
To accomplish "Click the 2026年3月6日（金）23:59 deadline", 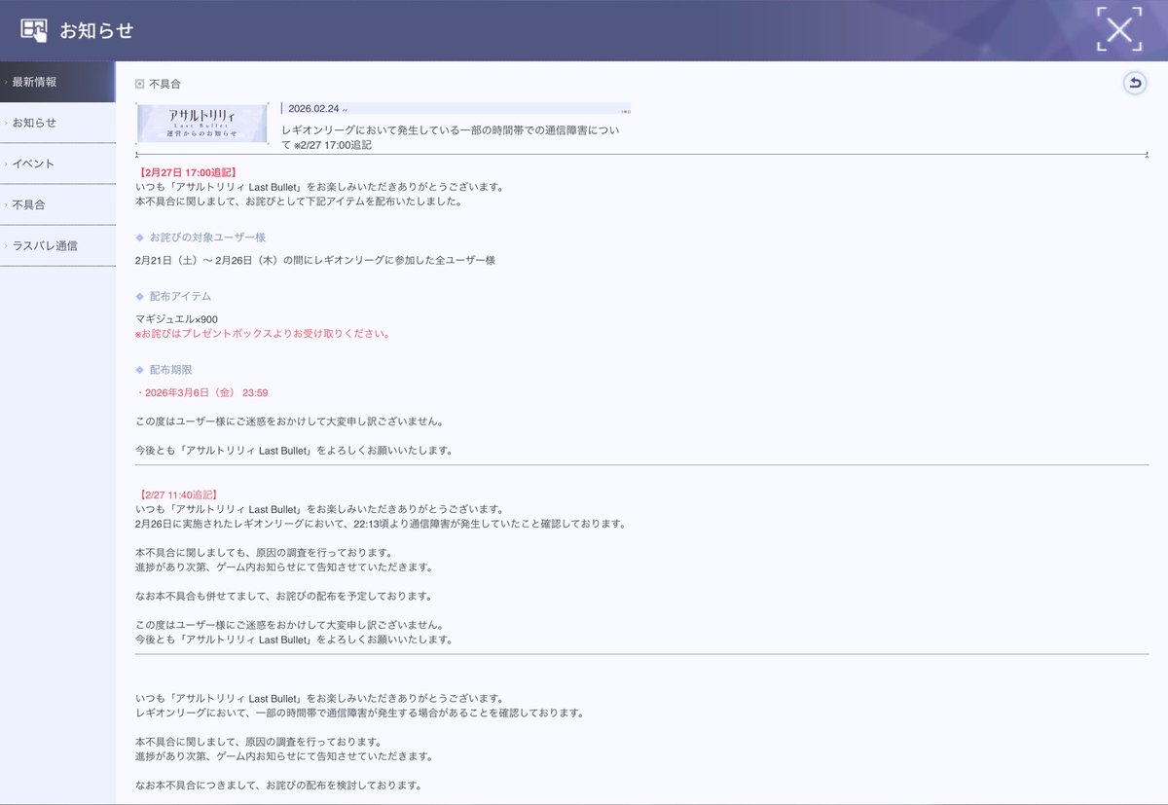I will (x=202, y=393).
